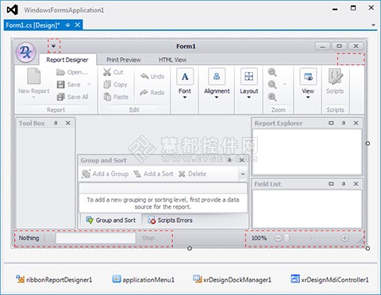The width and height of the screenshot is (381, 295).
Task: Click the middle zoom magnifier icon
Action: (272, 85)
